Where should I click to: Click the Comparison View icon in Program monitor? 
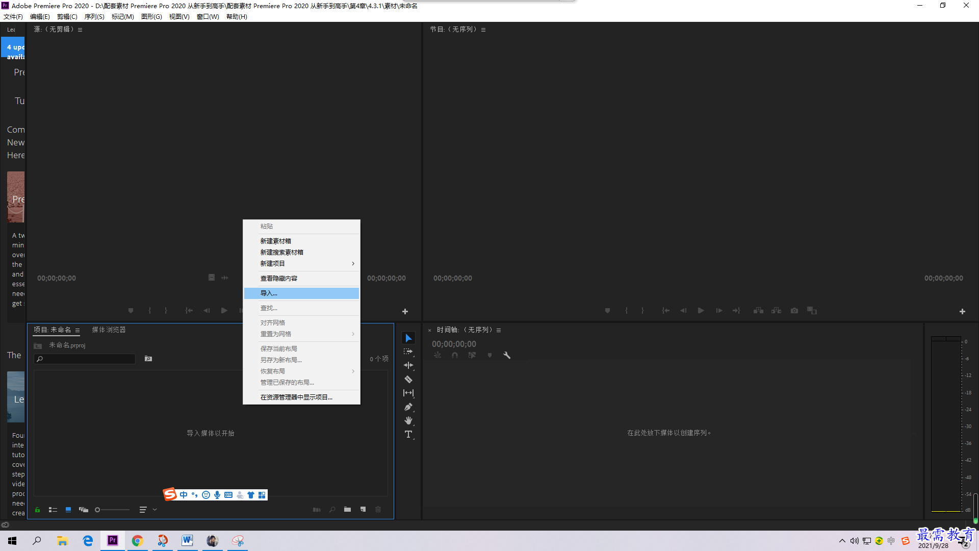click(812, 310)
